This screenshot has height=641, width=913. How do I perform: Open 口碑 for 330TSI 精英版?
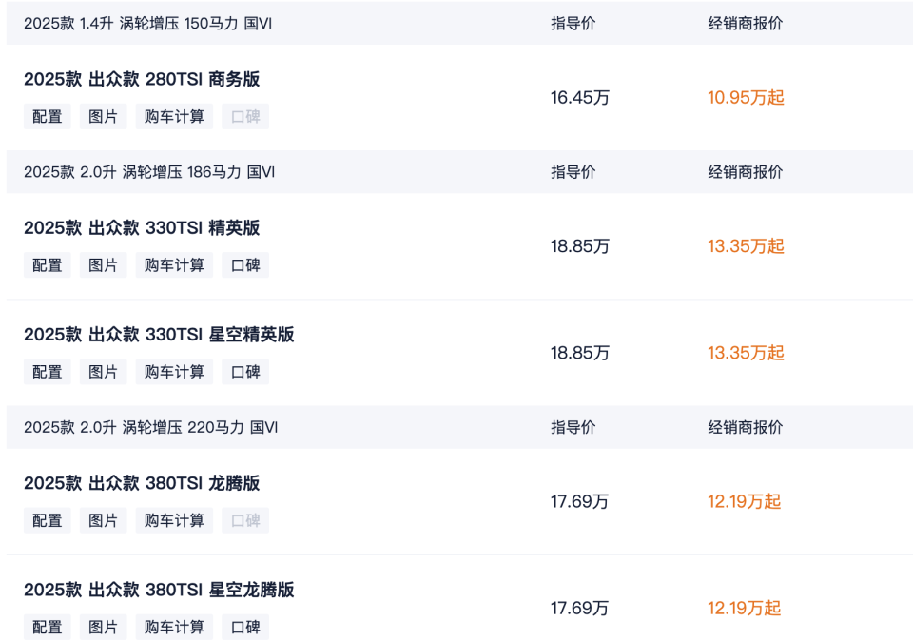245,265
